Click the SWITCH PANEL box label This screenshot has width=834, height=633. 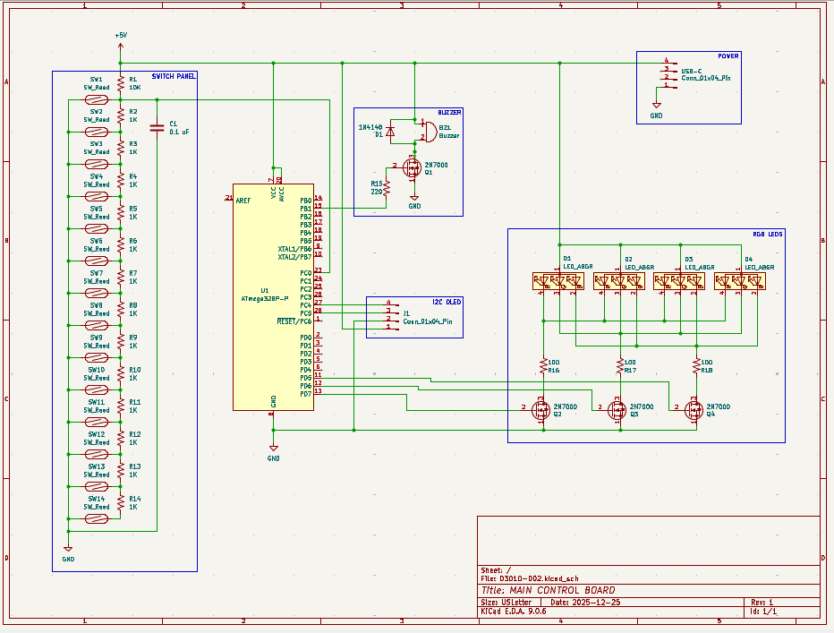tap(174, 77)
